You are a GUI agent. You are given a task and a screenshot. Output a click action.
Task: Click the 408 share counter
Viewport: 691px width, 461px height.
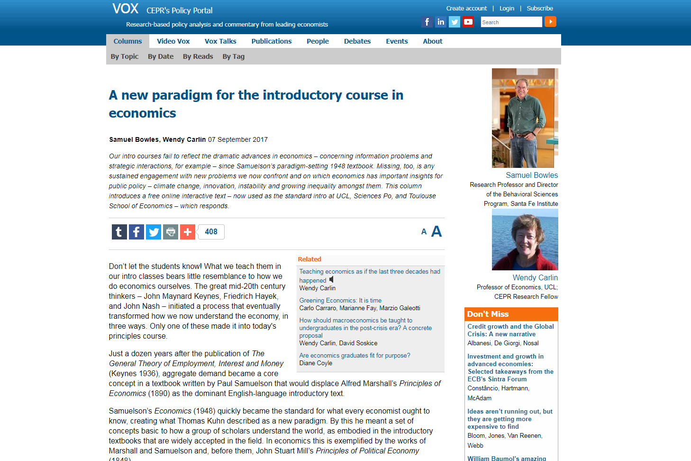click(x=211, y=232)
